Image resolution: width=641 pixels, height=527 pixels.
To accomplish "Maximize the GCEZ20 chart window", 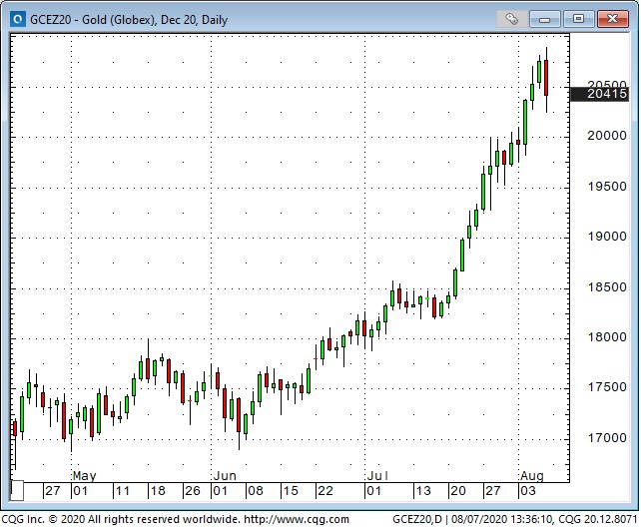I will [578, 19].
